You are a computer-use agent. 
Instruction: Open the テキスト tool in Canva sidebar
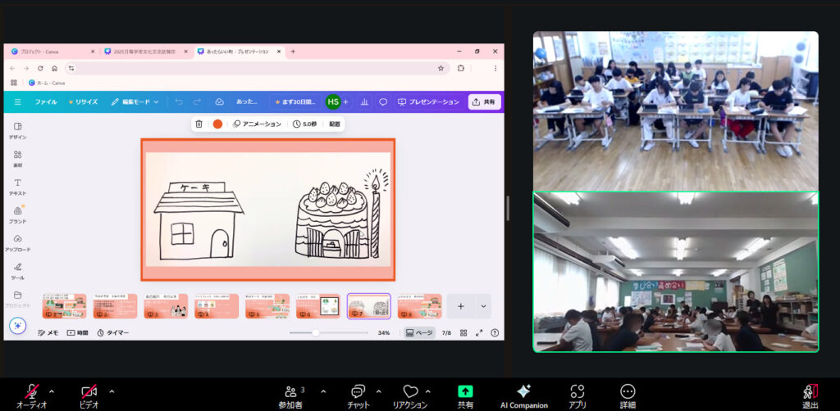[17, 186]
